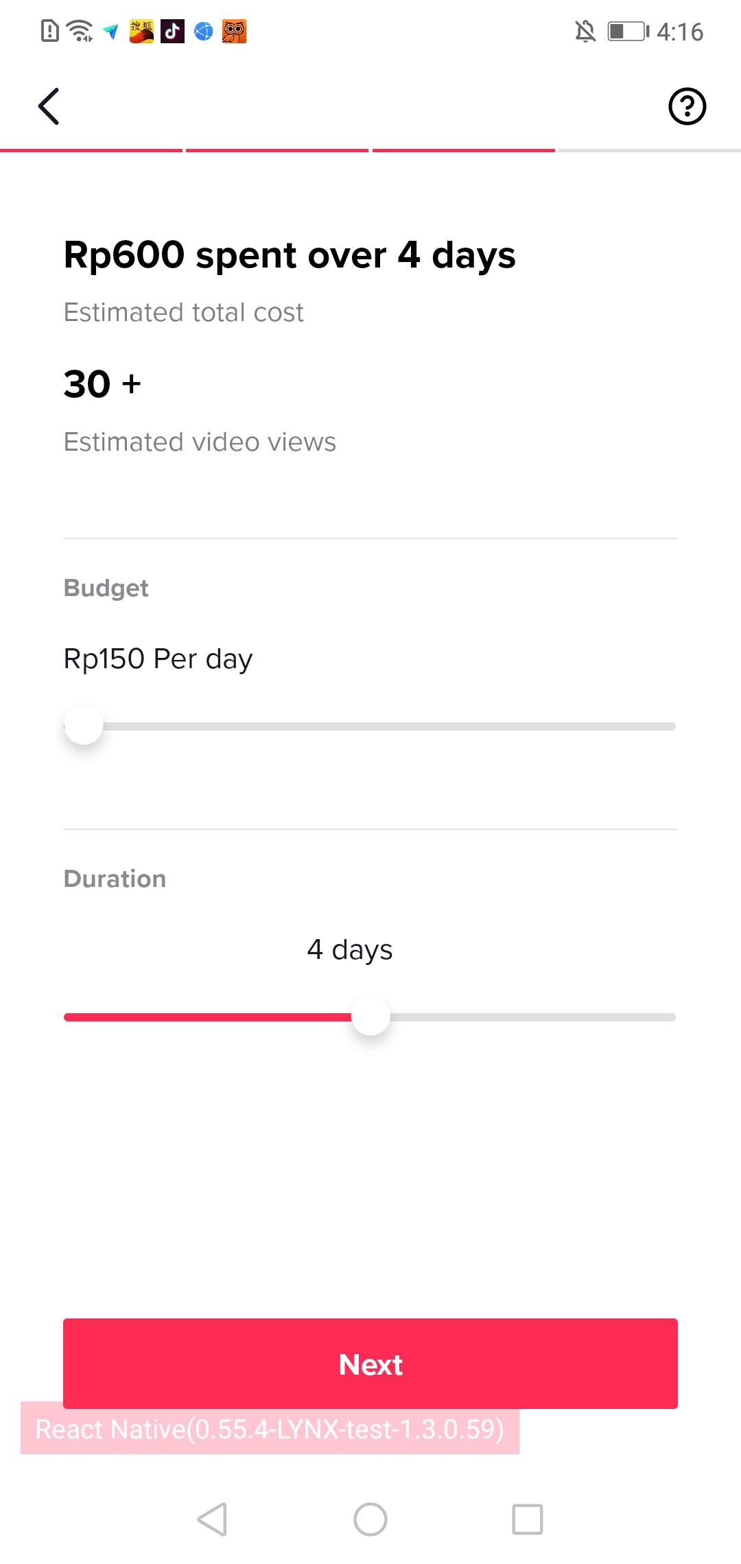Tap the muted notifications bell icon
Screen dimensions: 741x1564
pos(585,32)
